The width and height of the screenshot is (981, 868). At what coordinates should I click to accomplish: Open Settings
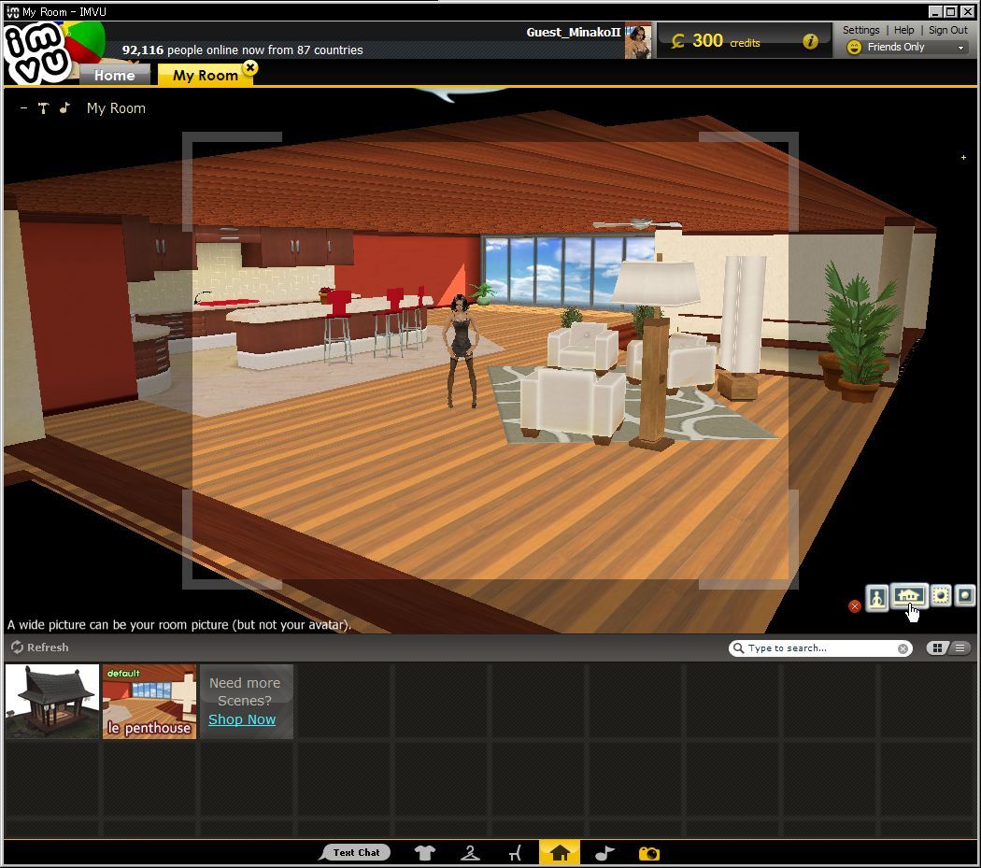click(x=860, y=30)
